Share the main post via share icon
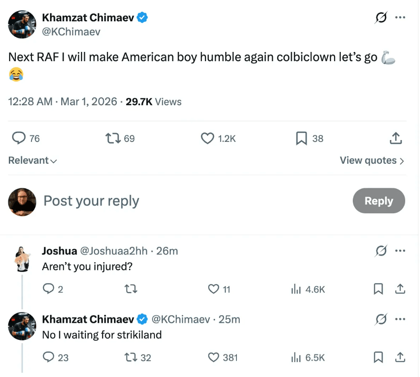 point(395,138)
